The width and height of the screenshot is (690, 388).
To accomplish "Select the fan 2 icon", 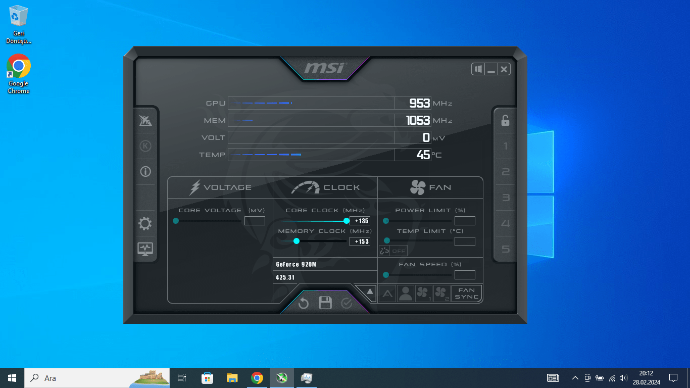I will [x=441, y=294].
